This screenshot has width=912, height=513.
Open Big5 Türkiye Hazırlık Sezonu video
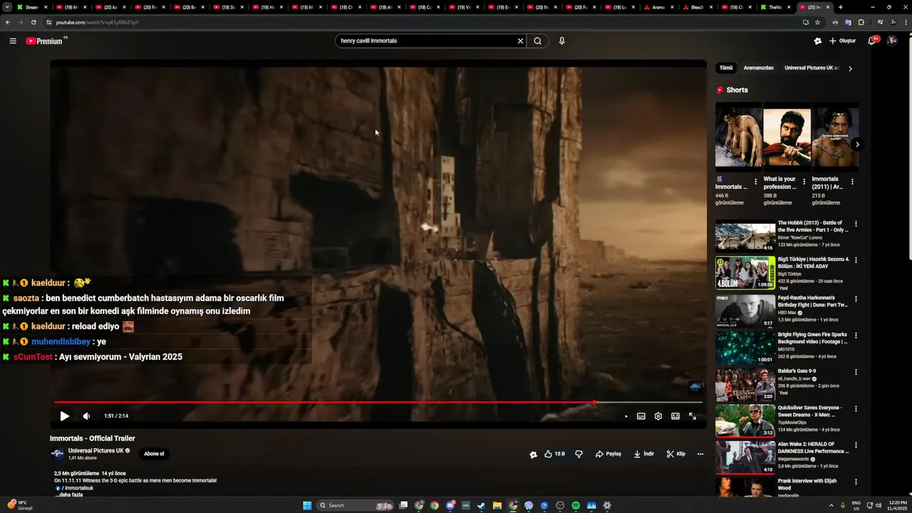745,272
